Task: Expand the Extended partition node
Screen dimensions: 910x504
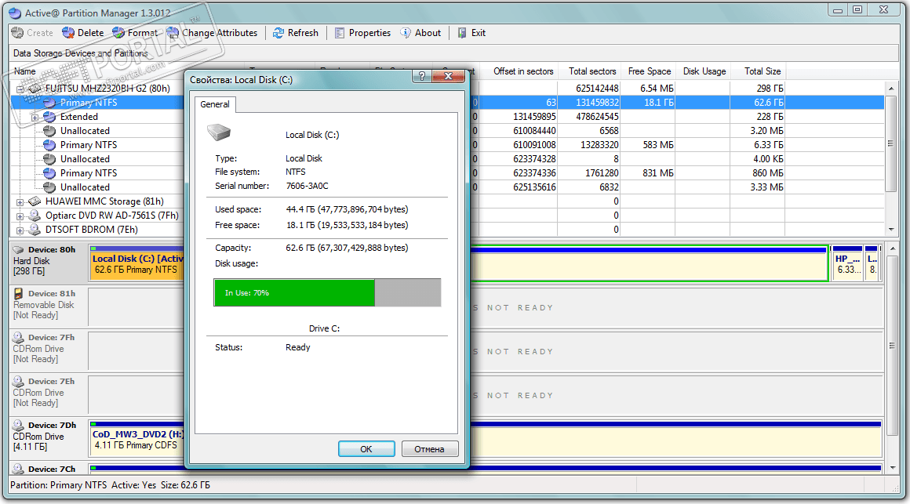Action: coord(35,117)
